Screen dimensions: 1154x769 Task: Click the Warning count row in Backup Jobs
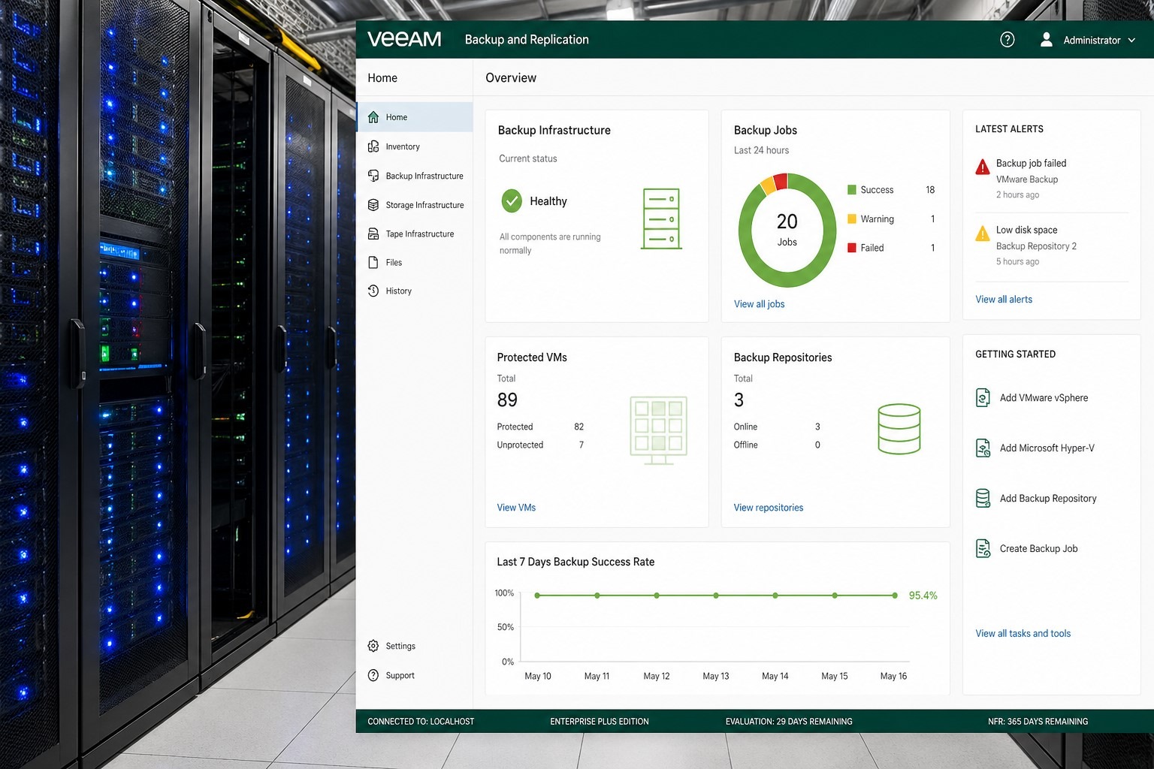[x=891, y=219]
